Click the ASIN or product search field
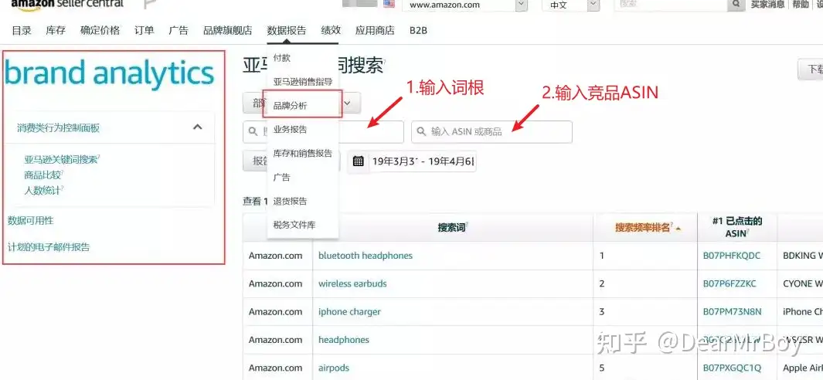This screenshot has width=823, height=380. pyautogui.click(x=491, y=132)
